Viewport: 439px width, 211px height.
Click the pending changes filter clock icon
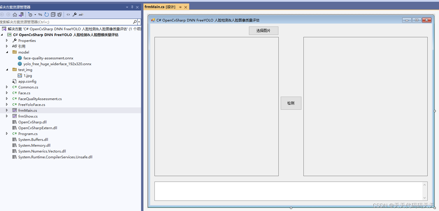[30, 15]
